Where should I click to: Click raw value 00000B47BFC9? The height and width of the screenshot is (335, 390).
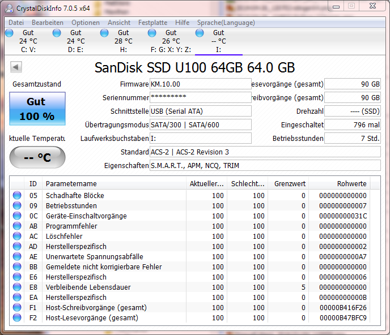coord(344,317)
